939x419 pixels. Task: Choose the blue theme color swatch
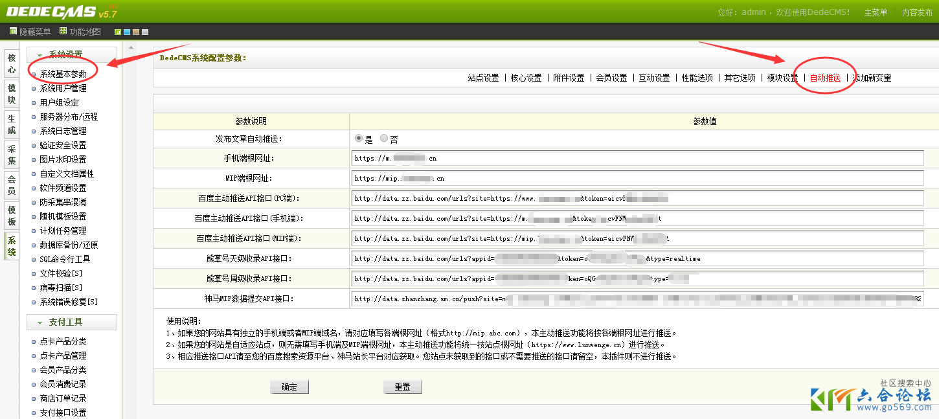click(127, 32)
